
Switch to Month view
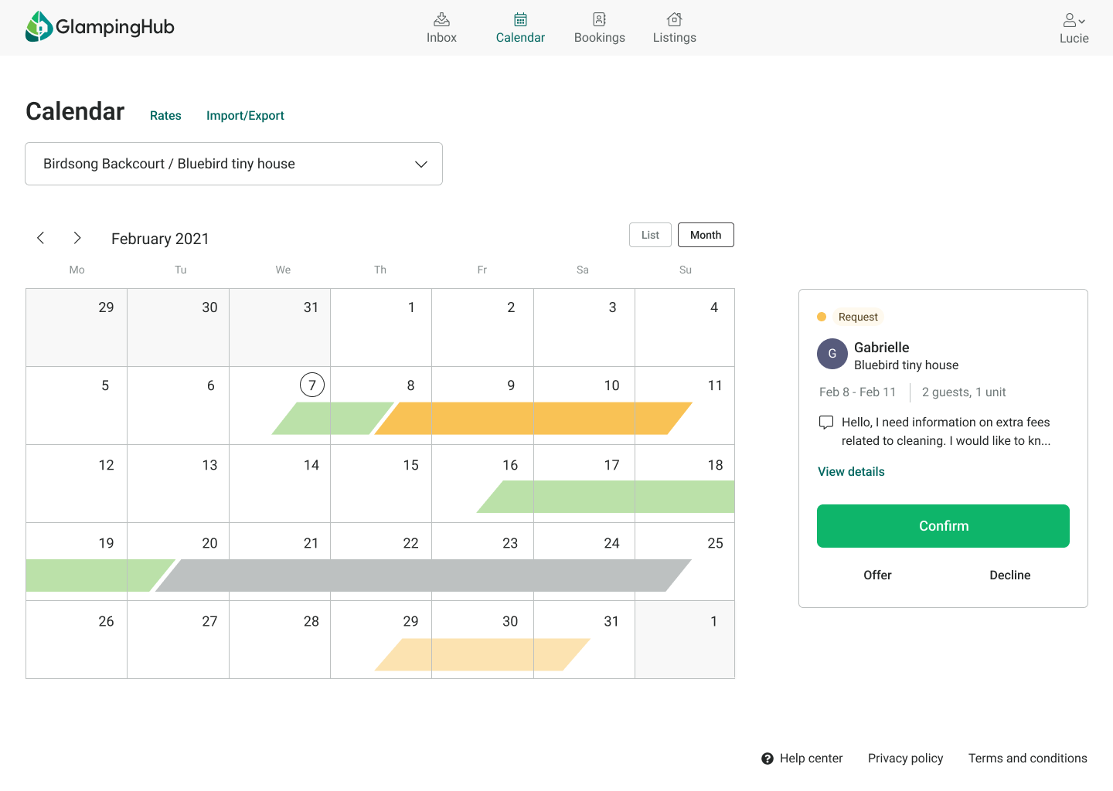pos(705,235)
